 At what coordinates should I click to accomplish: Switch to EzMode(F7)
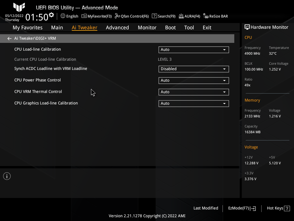[242, 208]
